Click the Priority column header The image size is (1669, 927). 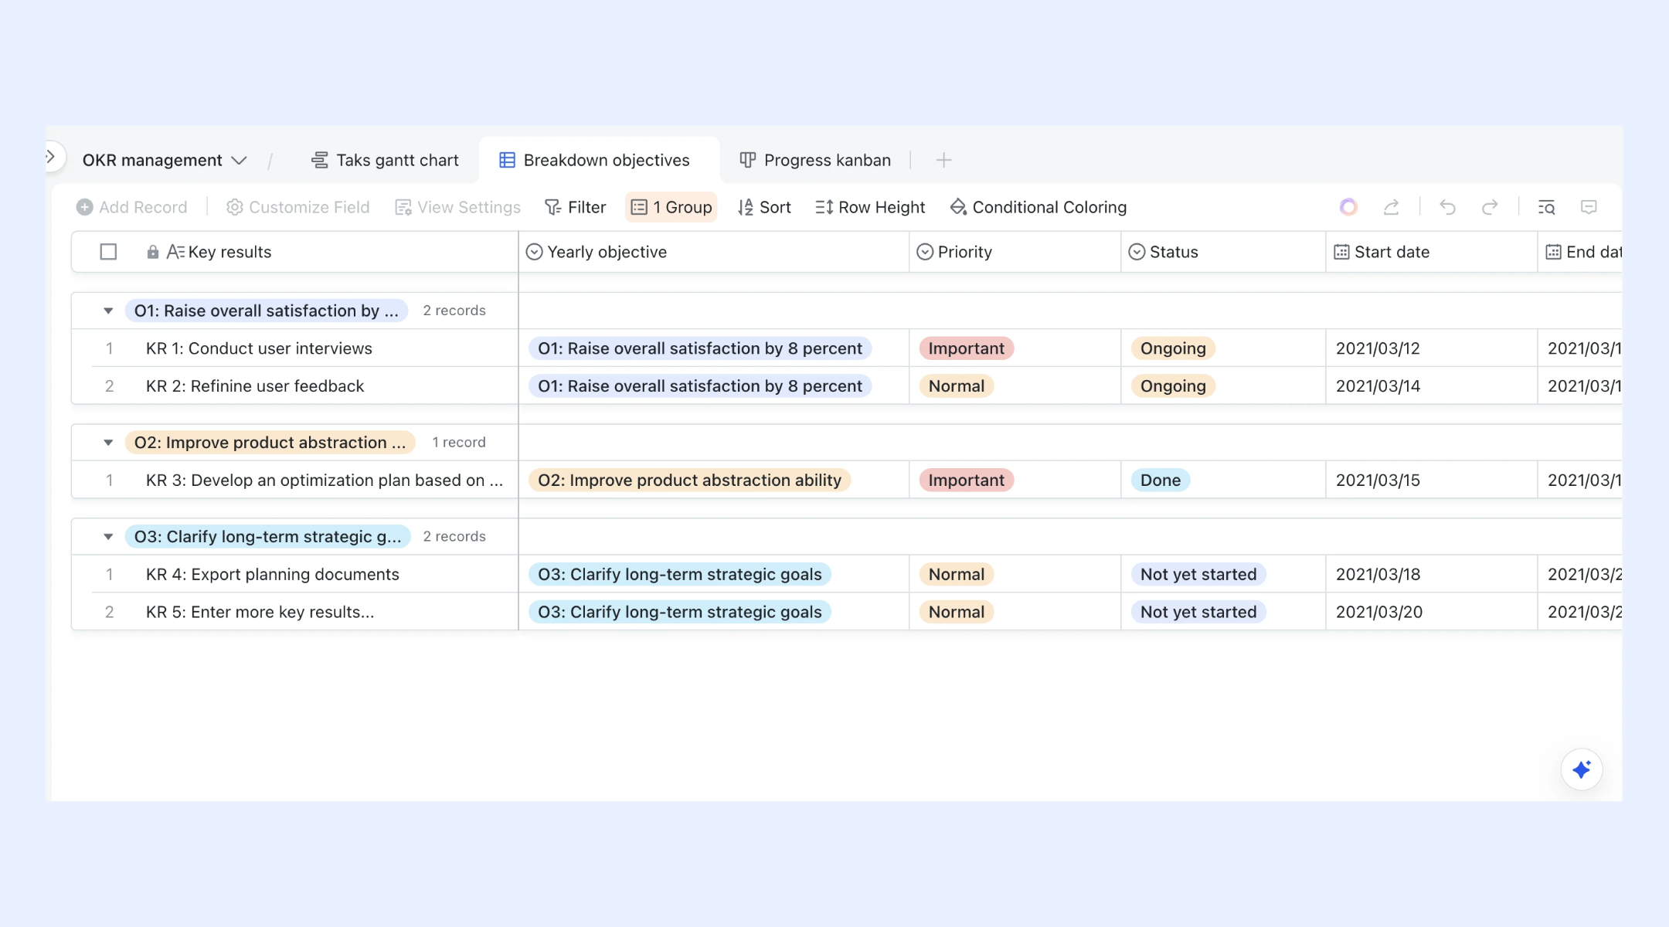1015,252
